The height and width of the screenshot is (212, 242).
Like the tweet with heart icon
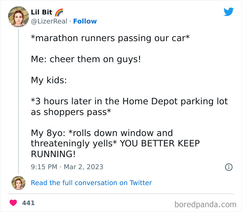pyautogui.click(x=13, y=203)
